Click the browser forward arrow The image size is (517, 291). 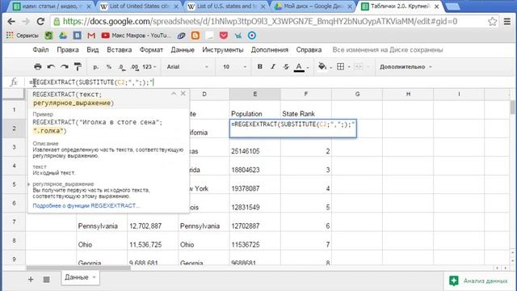coord(26,22)
